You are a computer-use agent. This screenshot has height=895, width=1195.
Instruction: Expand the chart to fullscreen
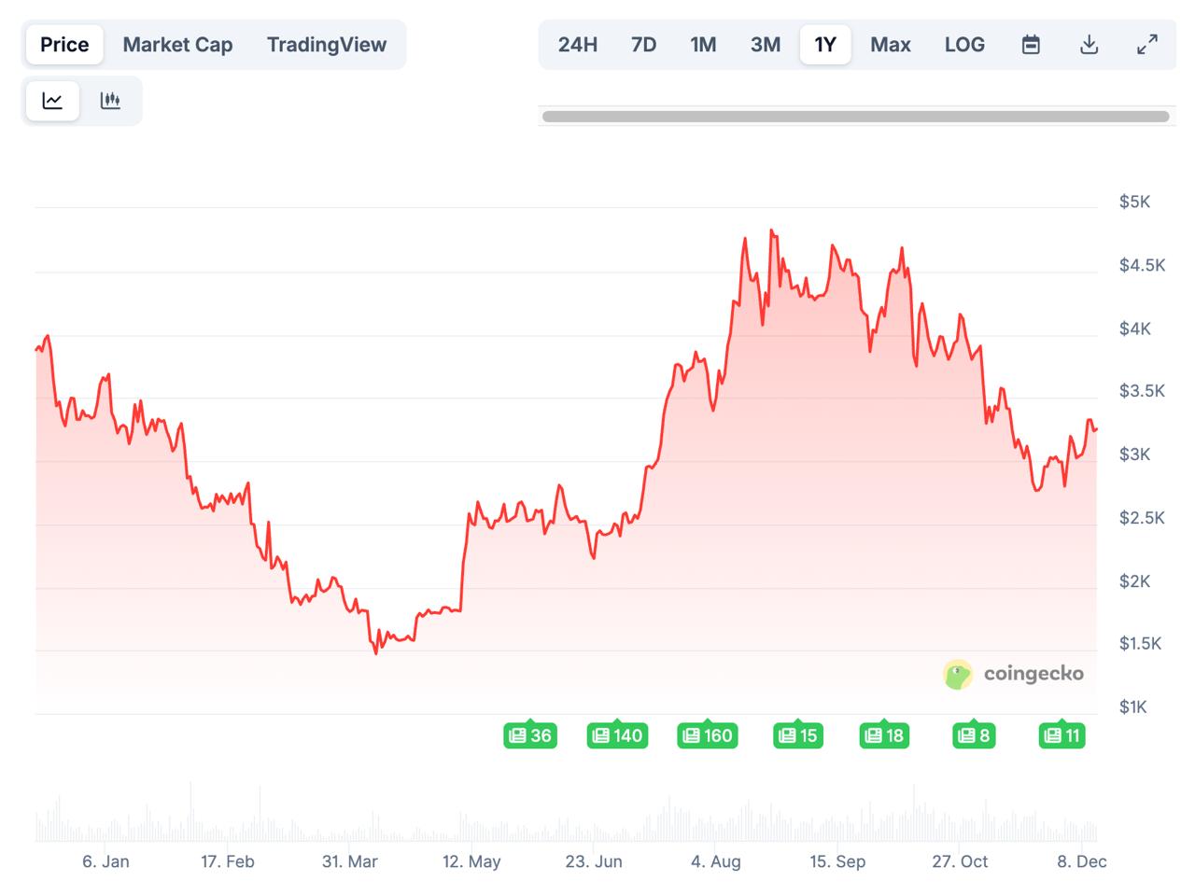click(1147, 44)
